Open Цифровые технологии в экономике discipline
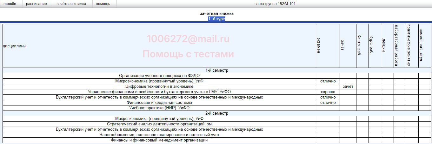 pos(159,87)
